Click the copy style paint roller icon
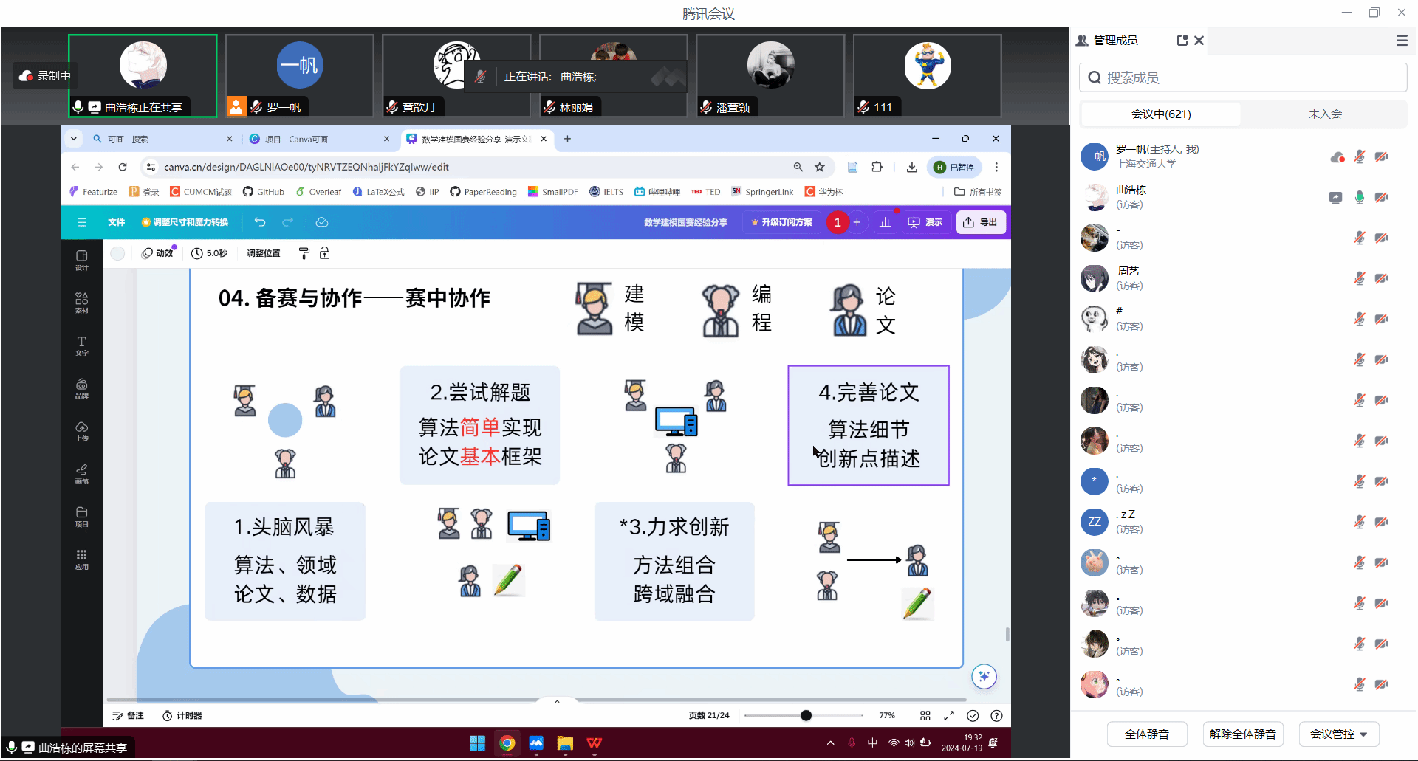The image size is (1418, 761). point(304,253)
